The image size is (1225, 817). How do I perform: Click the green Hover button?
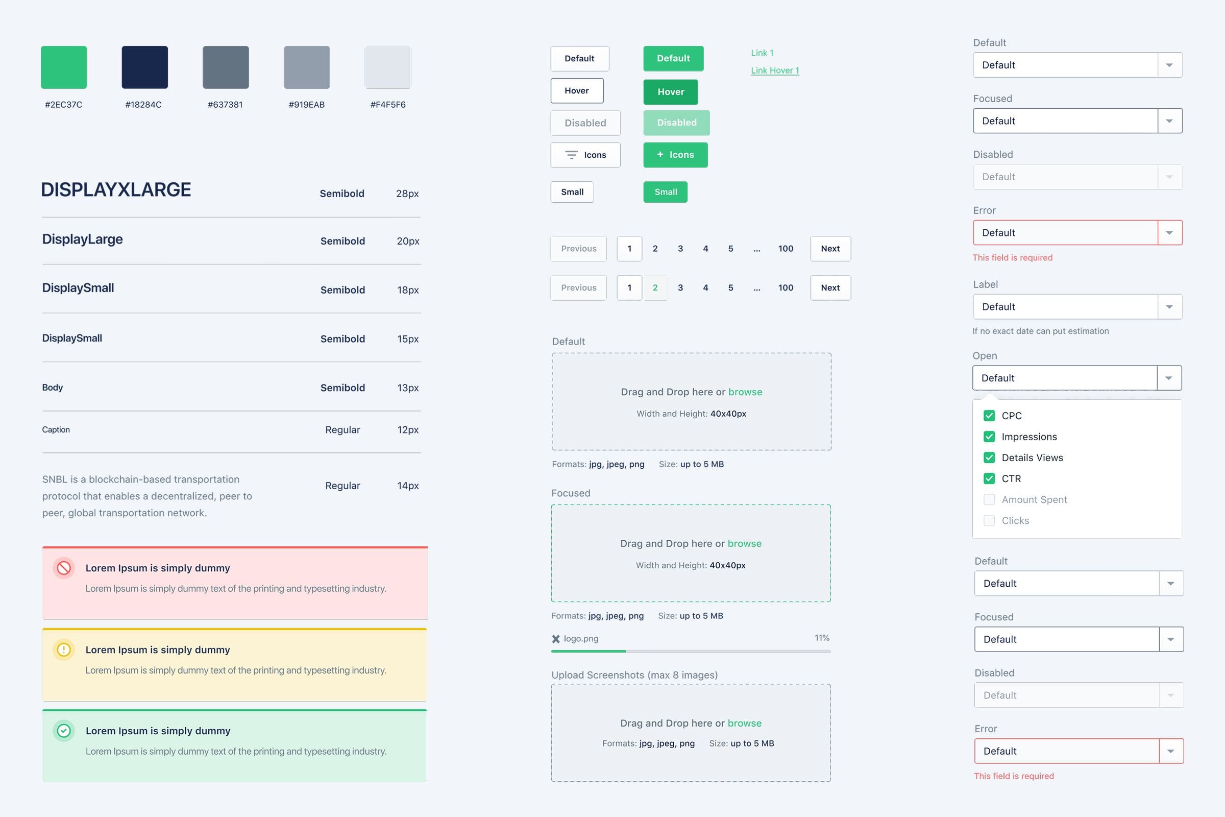(670, 92)
